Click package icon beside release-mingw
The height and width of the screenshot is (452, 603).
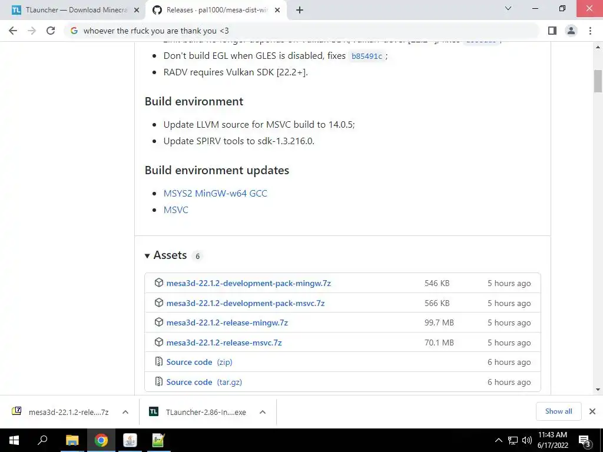click(159, 323)
